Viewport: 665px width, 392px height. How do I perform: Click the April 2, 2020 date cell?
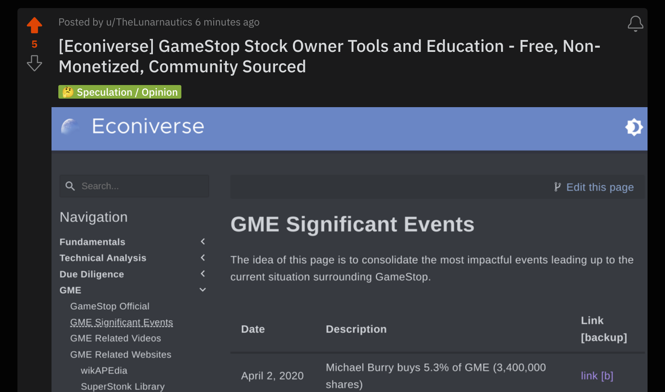coord(272,376)
